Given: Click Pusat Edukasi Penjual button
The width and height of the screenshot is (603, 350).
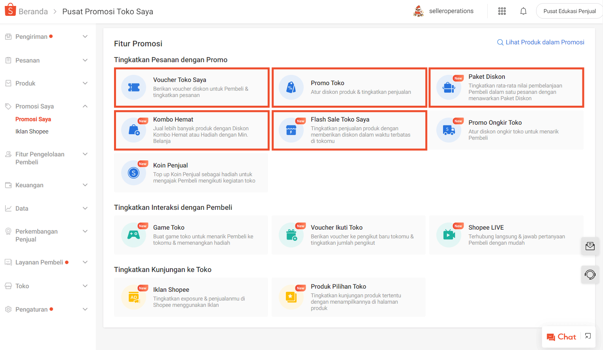Looking at the screenshot, I should [x=569, y=11].
